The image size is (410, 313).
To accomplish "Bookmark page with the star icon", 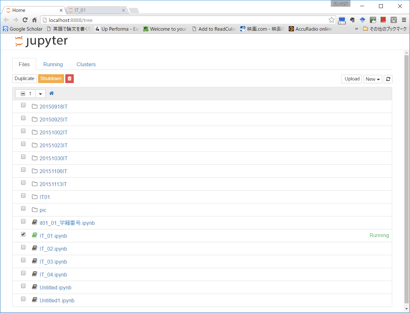I will (331, 20).
